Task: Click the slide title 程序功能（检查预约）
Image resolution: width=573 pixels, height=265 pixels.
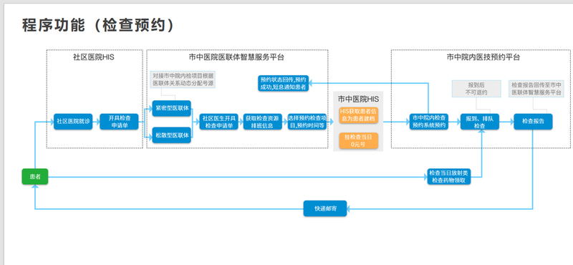Action: (x=99, y=26)
